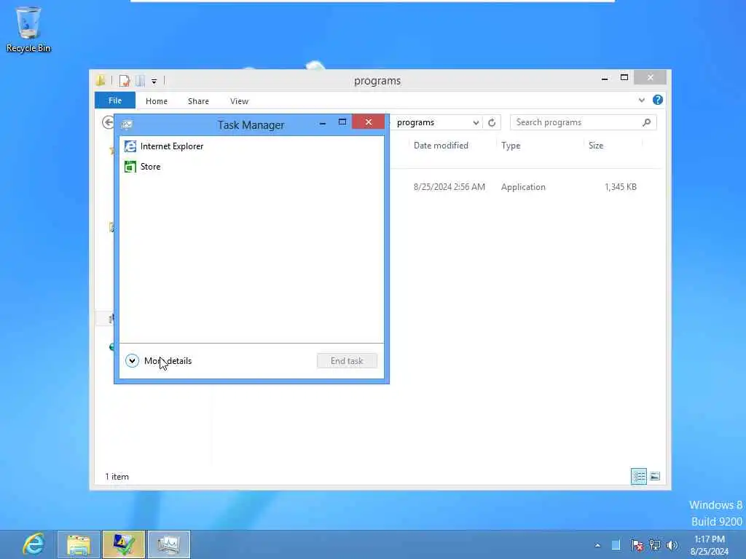Viewport: 746px width, 559px height.
Task: Switch to Task Manager taskbar button
Action: coord(169,544)
